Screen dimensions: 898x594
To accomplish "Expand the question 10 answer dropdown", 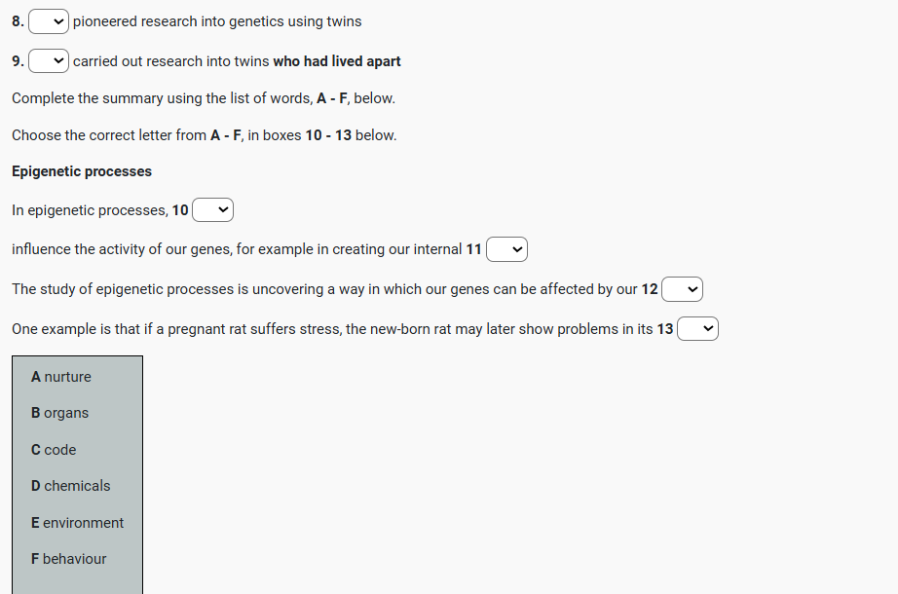I will (x=213, y=209).
